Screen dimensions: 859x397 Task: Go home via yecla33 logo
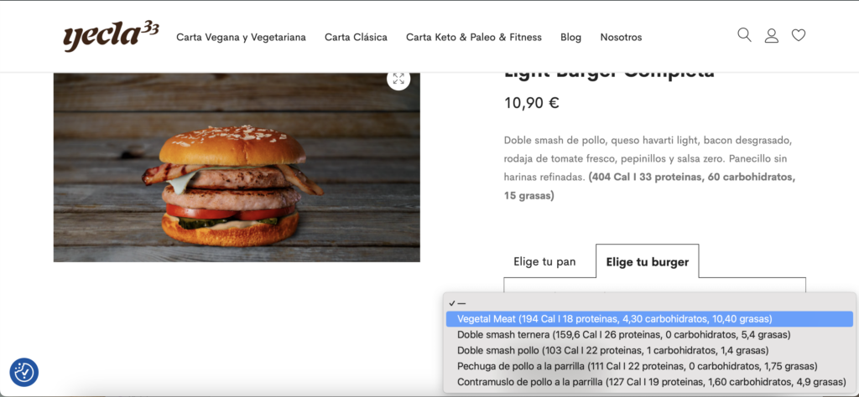pyautogui.click(x=112, y=37)
